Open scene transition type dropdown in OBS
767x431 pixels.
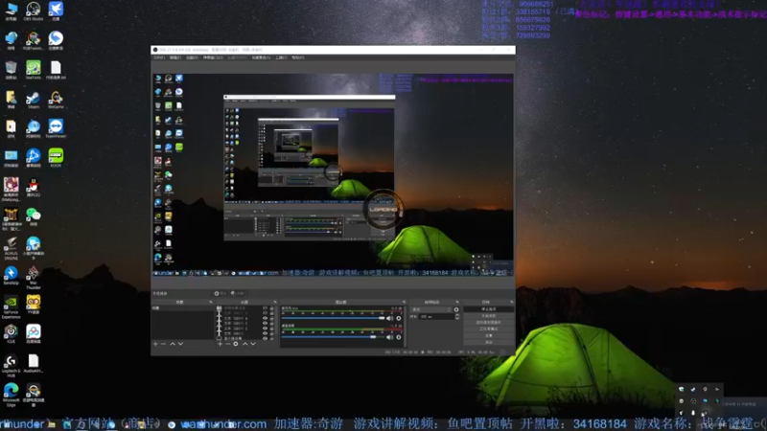430,309
